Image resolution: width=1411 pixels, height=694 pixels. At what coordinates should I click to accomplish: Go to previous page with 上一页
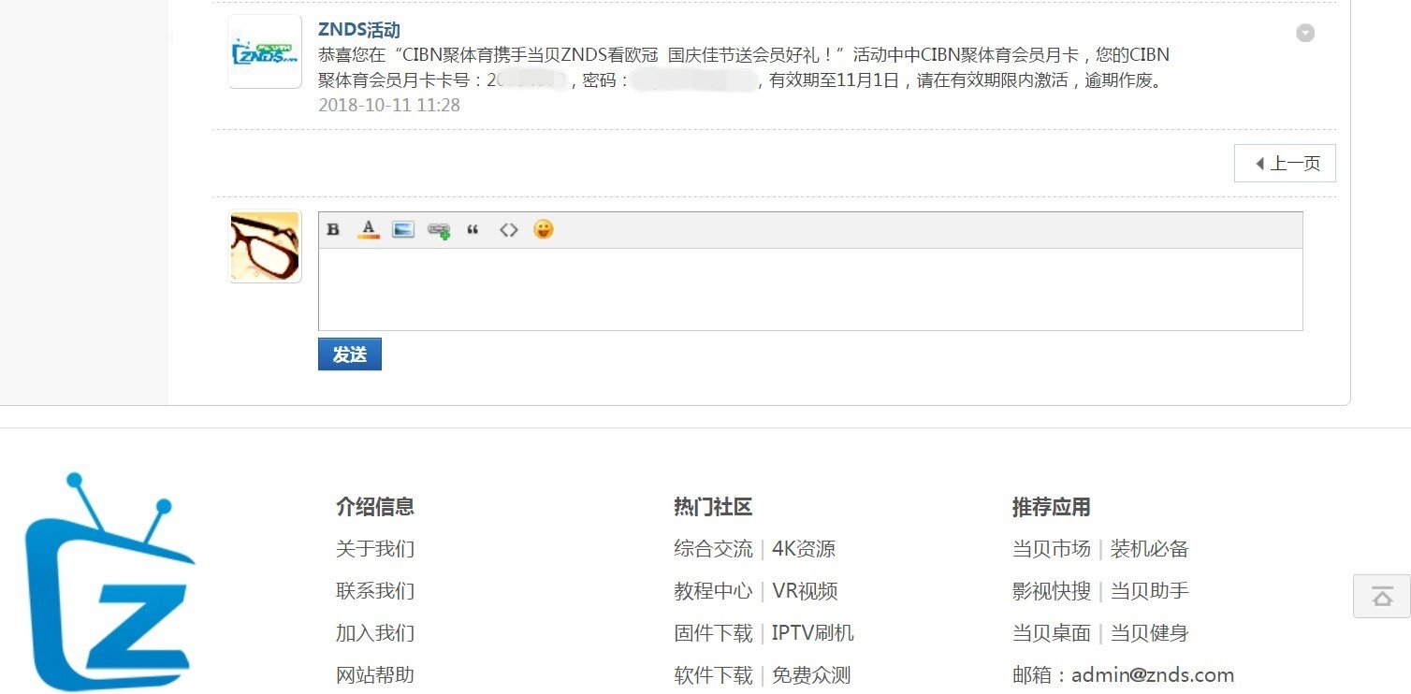pos(1285,164)
